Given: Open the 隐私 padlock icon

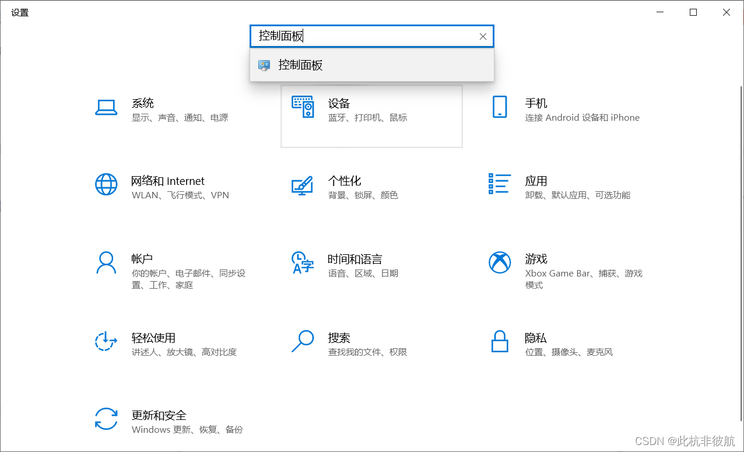Looking at the screenshot, I should point(500,341).
